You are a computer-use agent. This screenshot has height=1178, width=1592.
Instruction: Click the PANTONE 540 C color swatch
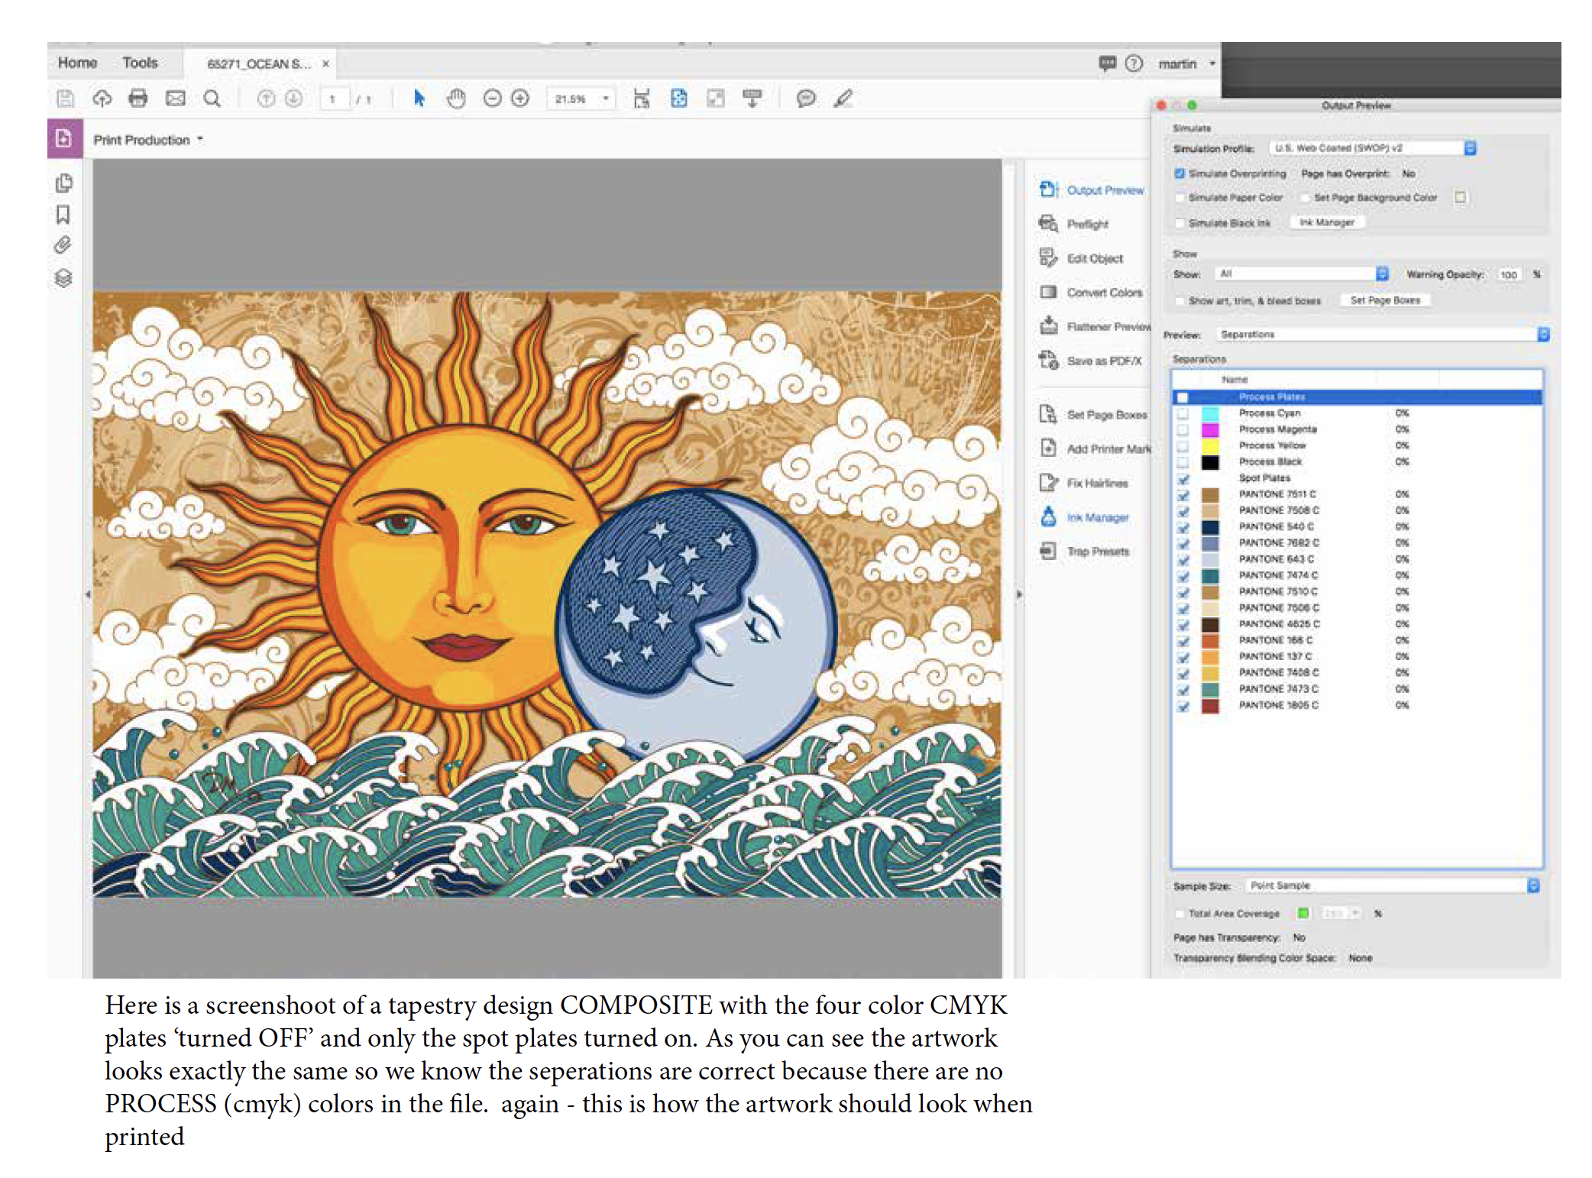pyautogui.click(x=1210, y=527)
